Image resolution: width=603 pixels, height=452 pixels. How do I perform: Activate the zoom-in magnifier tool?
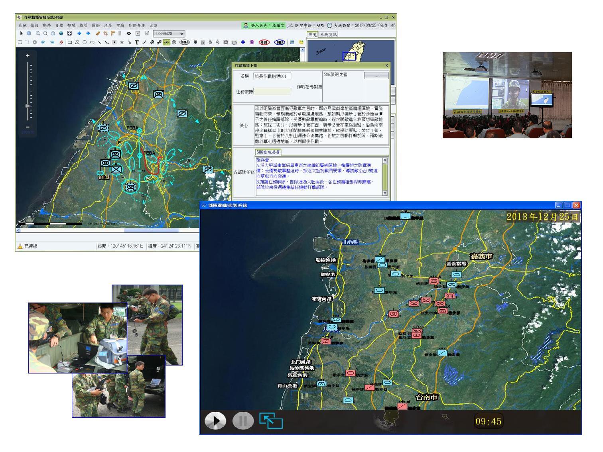[38, 33]
